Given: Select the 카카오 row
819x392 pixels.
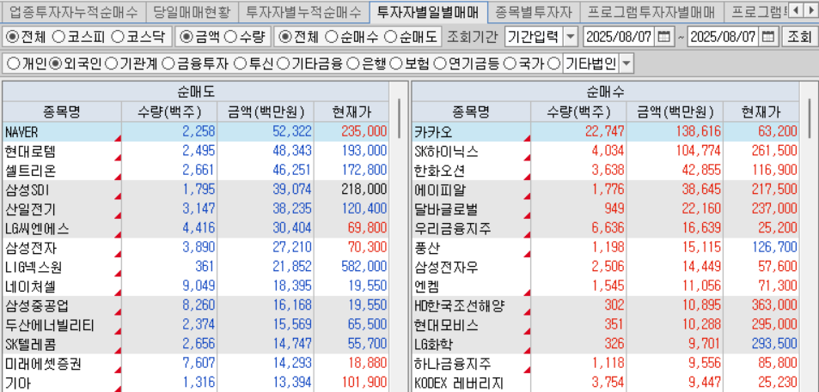Looking at the screenshot, I should click(x=605, y=131).
